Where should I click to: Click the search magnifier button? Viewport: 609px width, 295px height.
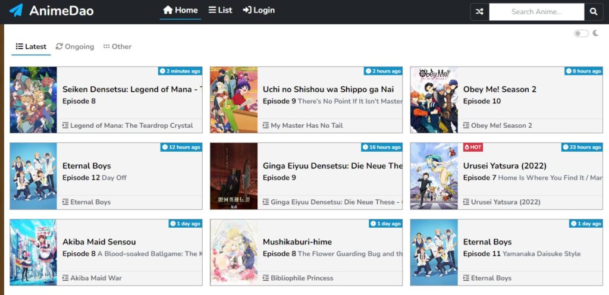pos(594,12)
